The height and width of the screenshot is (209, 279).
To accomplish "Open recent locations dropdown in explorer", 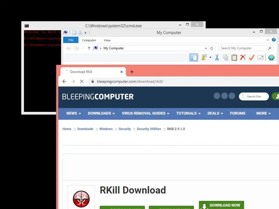I will [83, 48].
